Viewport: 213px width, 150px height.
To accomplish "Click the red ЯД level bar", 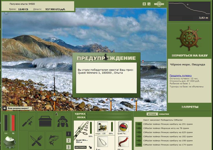I will (13, 123).
